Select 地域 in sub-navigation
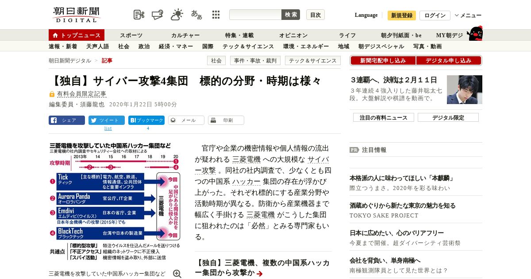 (x=344, y=46)
